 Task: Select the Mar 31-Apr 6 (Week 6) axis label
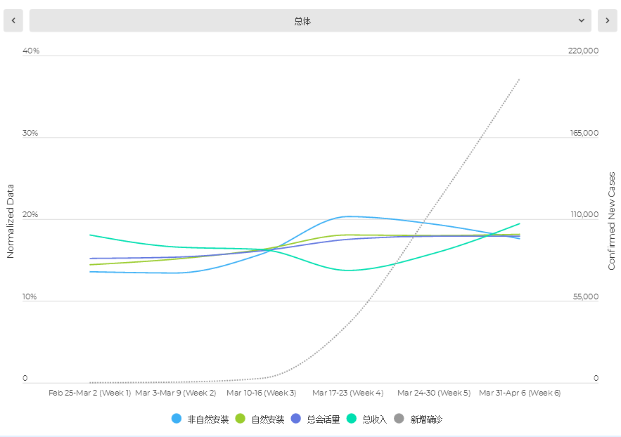(x=520, y=393)
